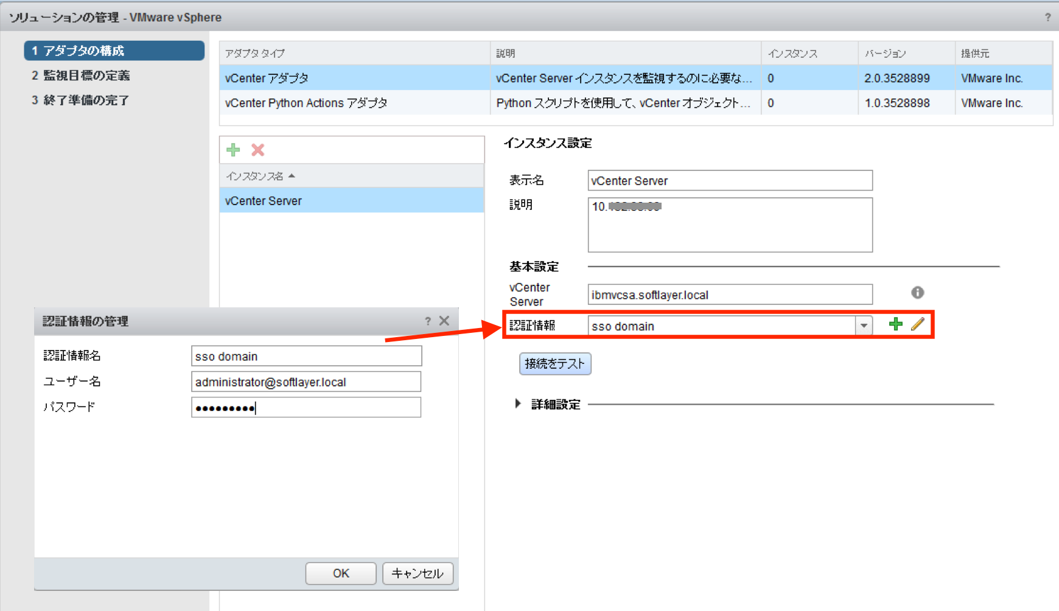Add a new adapter instance with the plus icon
1059x611 pixels.
tap(233, 149)
